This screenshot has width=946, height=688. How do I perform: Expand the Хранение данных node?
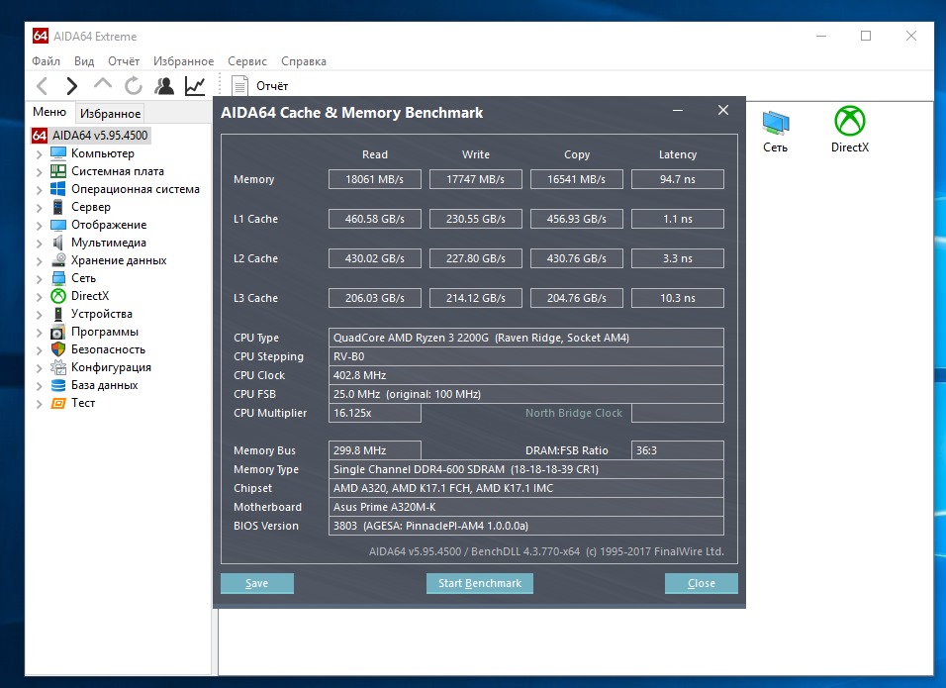click(40, 260)
